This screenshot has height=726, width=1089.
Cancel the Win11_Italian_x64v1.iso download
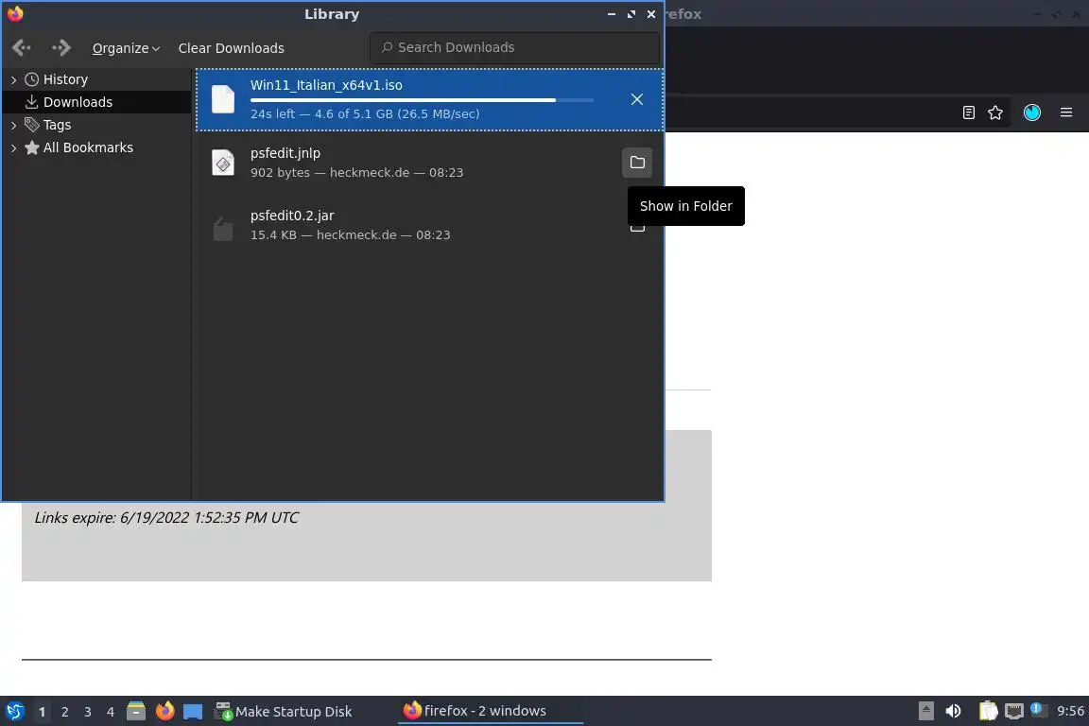coord(637,99)
